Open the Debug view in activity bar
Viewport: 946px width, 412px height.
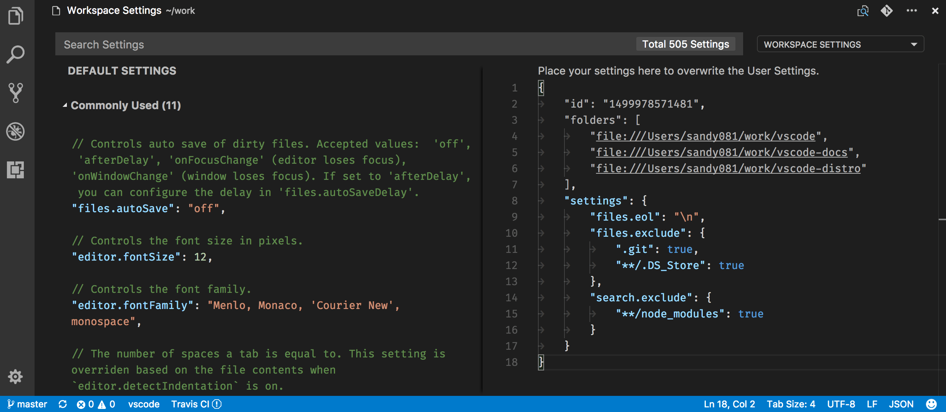(x=16, y=131)
